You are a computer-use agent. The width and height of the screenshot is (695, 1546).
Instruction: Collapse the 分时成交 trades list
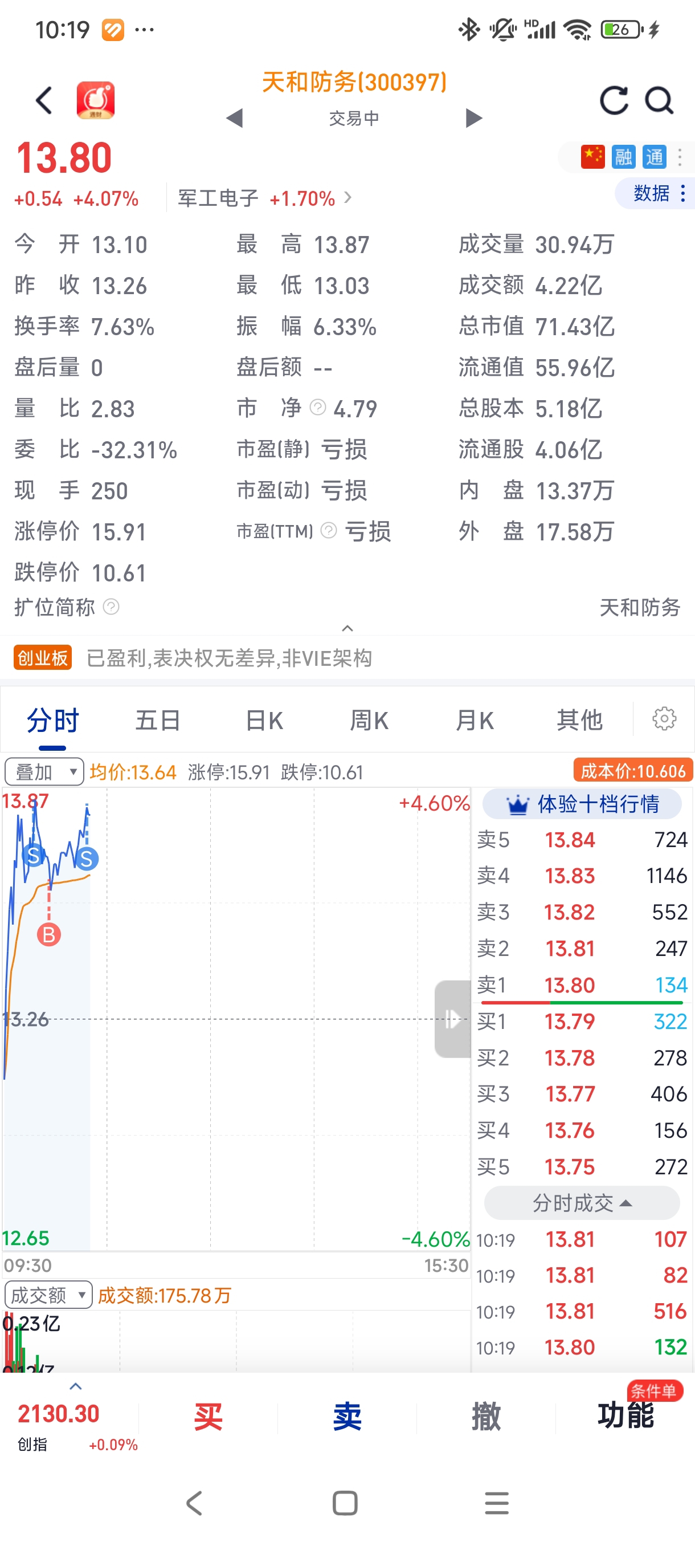[582, 1203]
